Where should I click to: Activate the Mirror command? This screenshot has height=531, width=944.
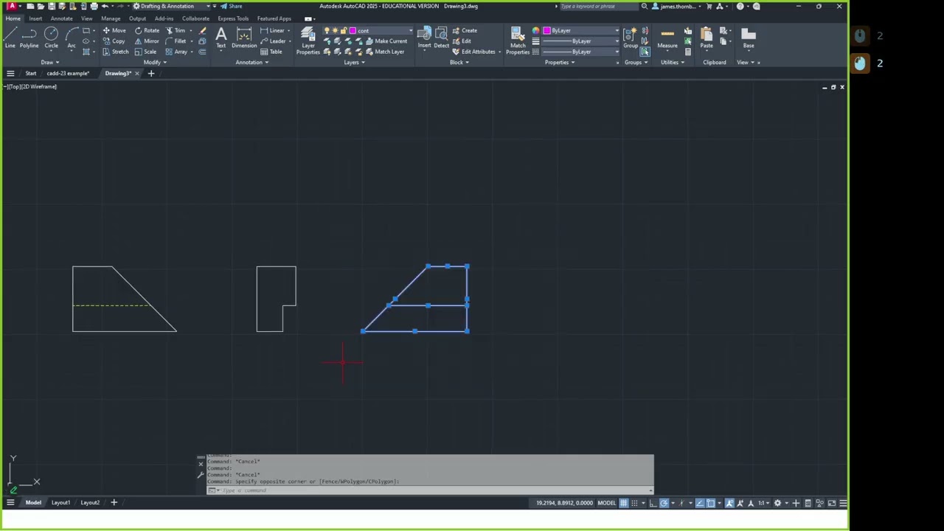[x=147, y=41]
